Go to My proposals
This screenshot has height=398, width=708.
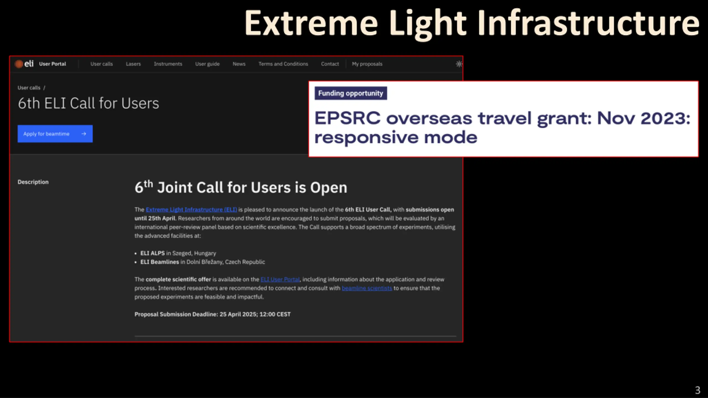(x=367, y=64)
